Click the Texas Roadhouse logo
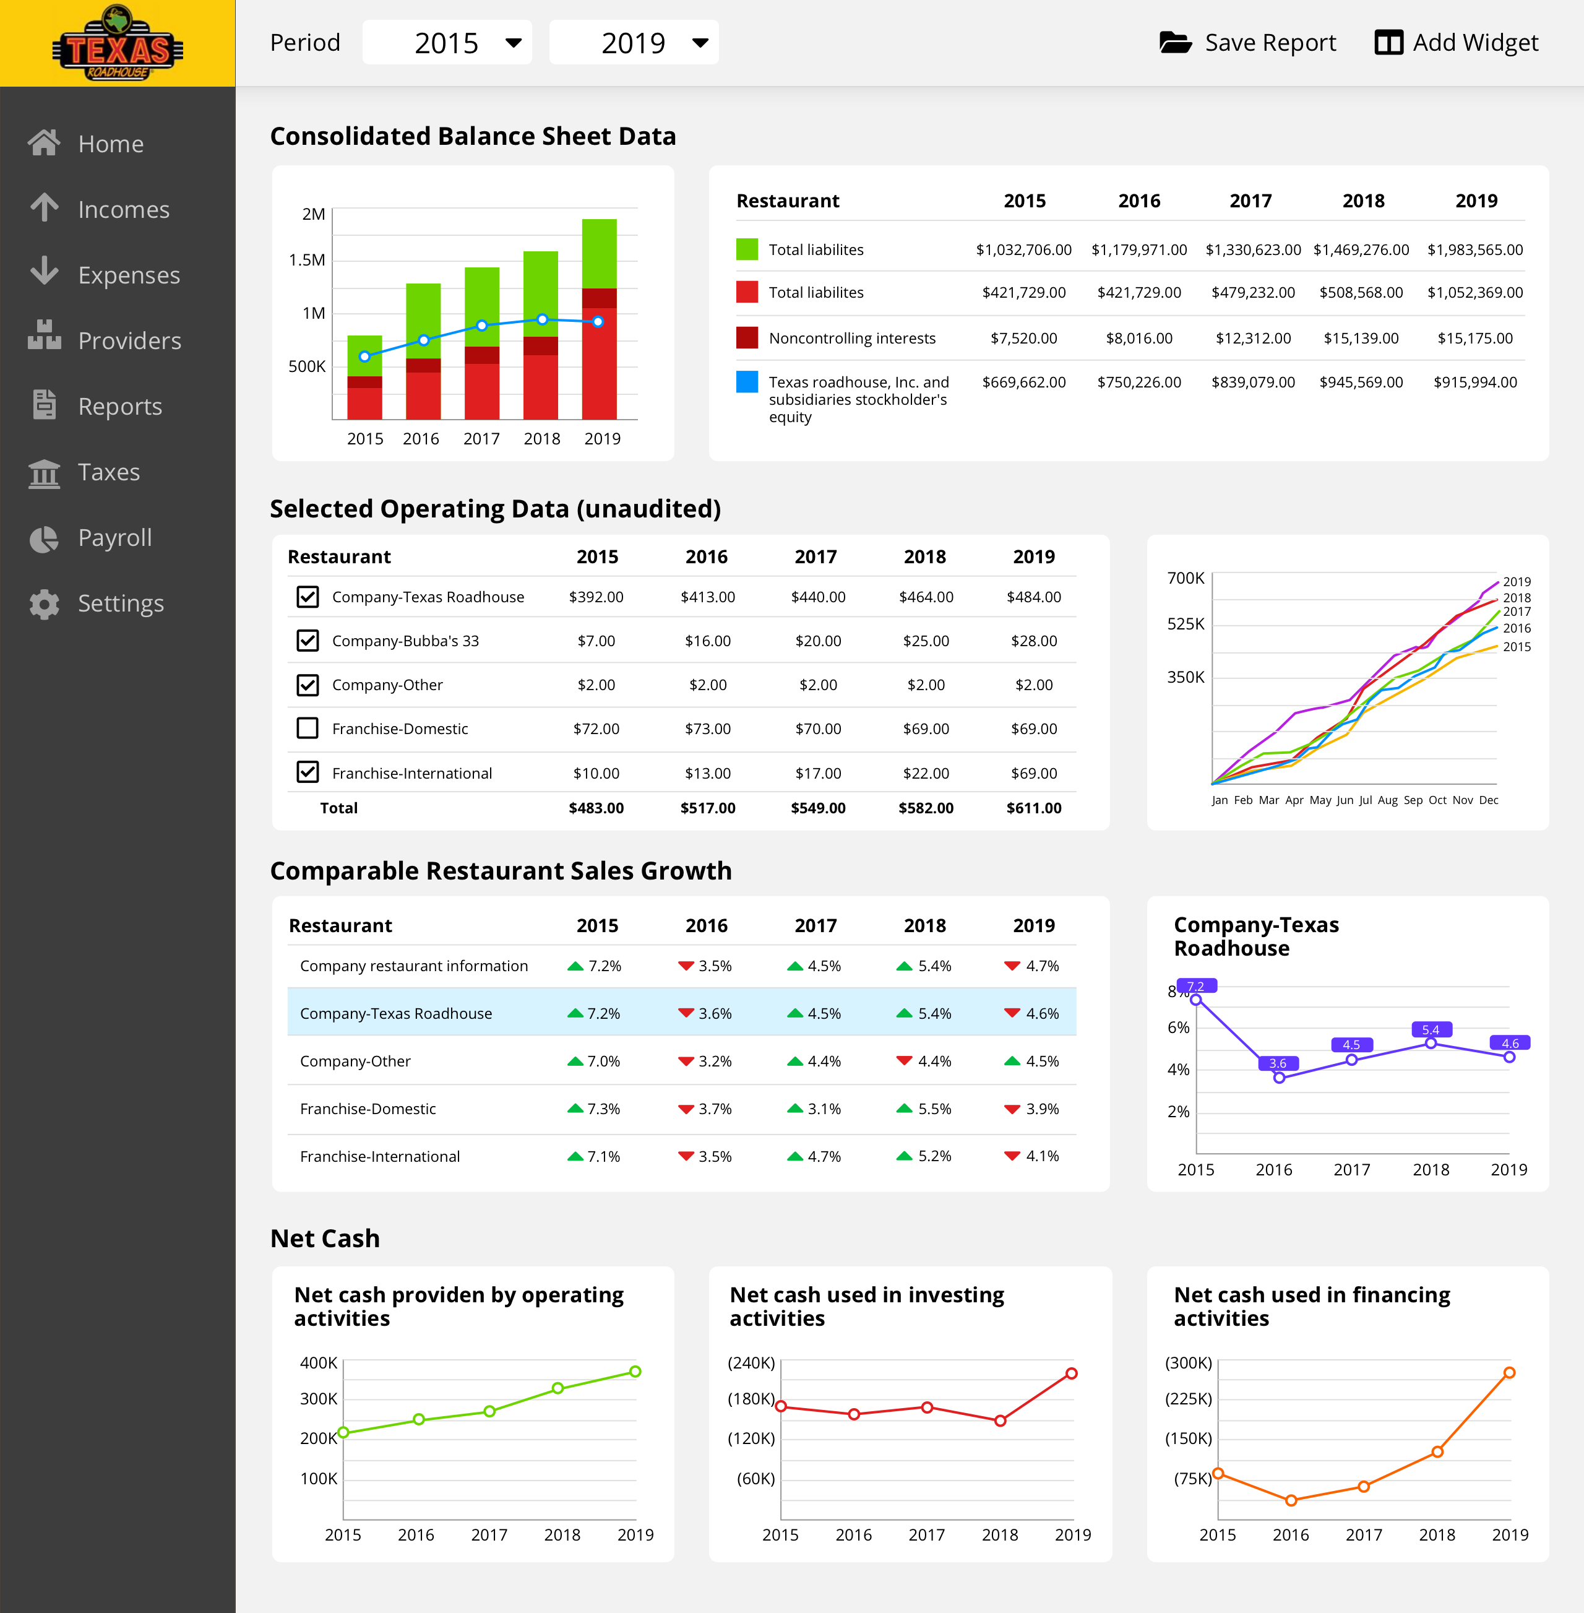 pos(118,43)
